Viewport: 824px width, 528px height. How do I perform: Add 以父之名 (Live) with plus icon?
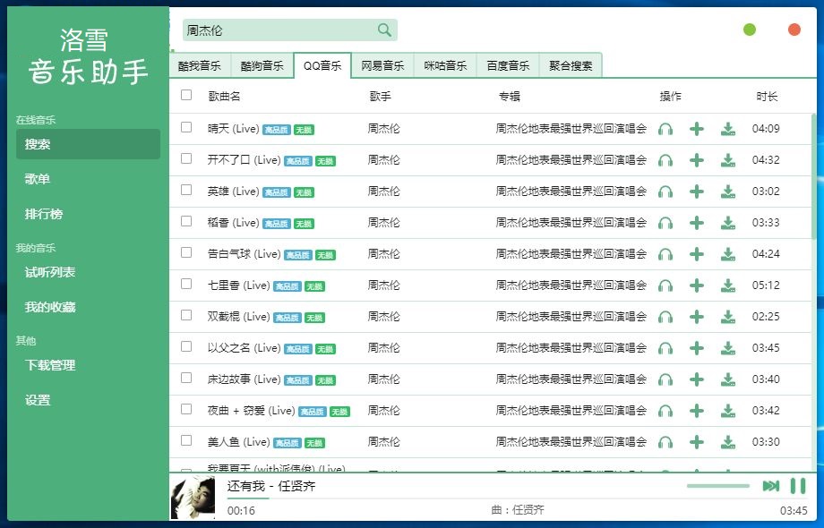697,348
